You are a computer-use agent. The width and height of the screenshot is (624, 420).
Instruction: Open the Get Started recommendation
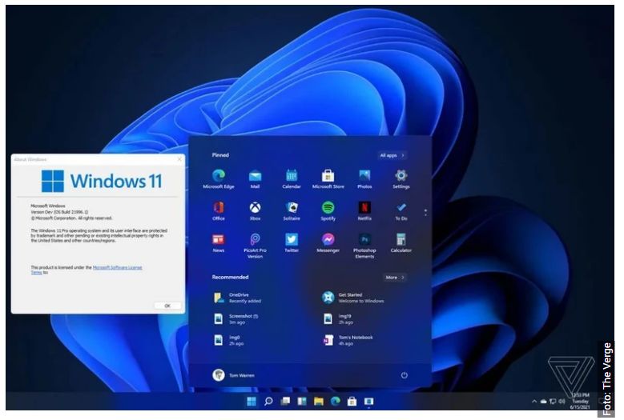tap(353, 298)
